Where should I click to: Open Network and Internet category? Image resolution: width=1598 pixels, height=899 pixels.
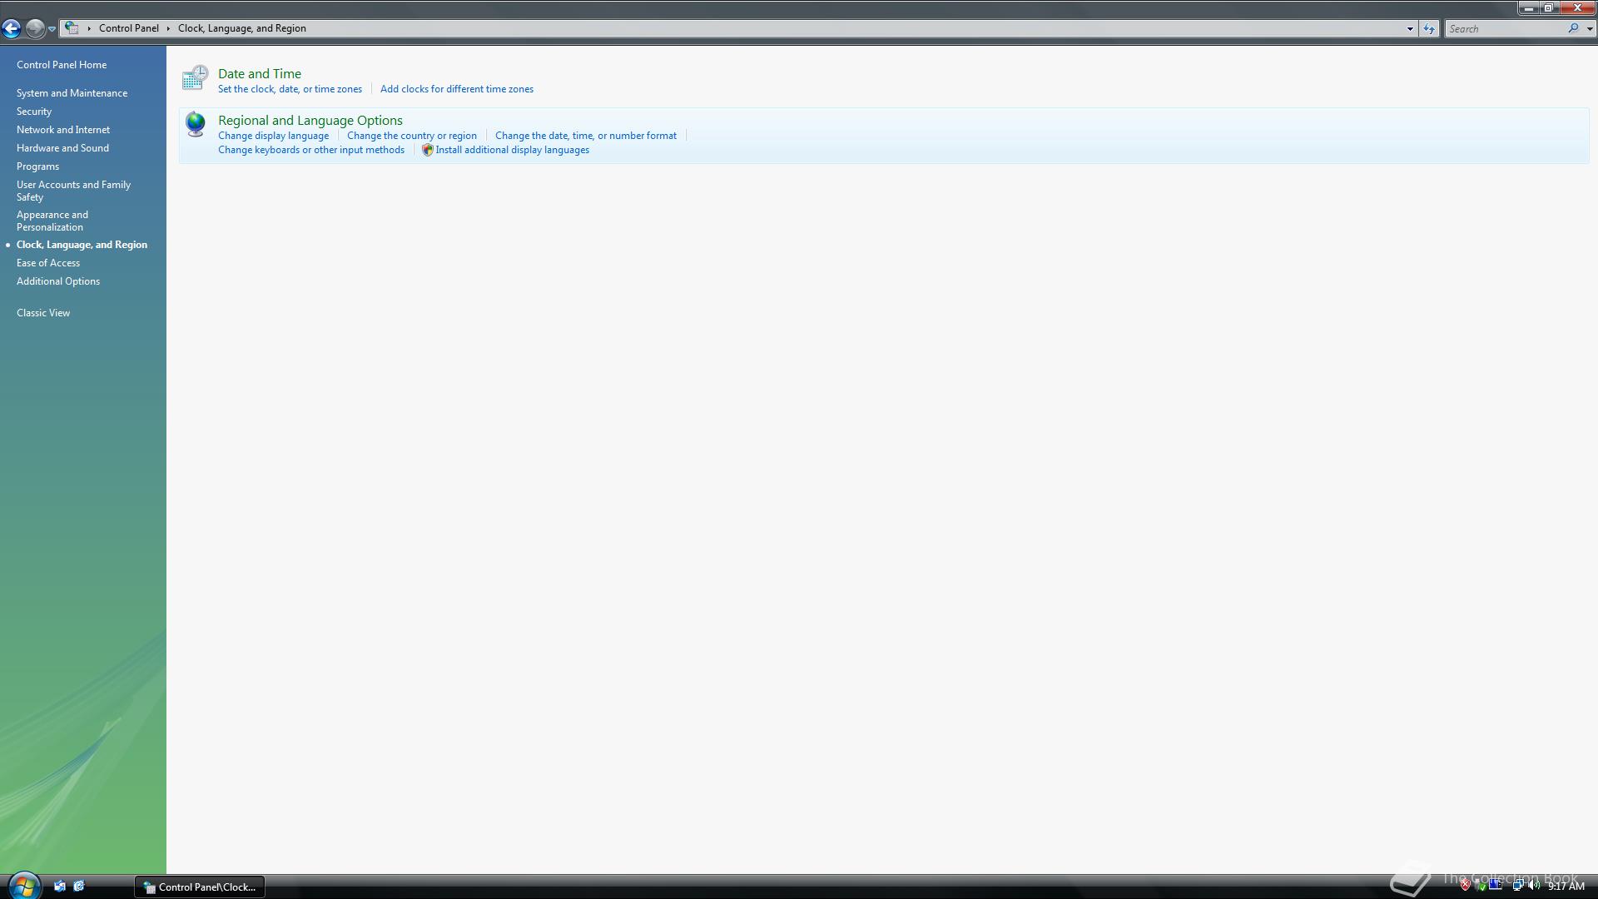tap(63, 130)
